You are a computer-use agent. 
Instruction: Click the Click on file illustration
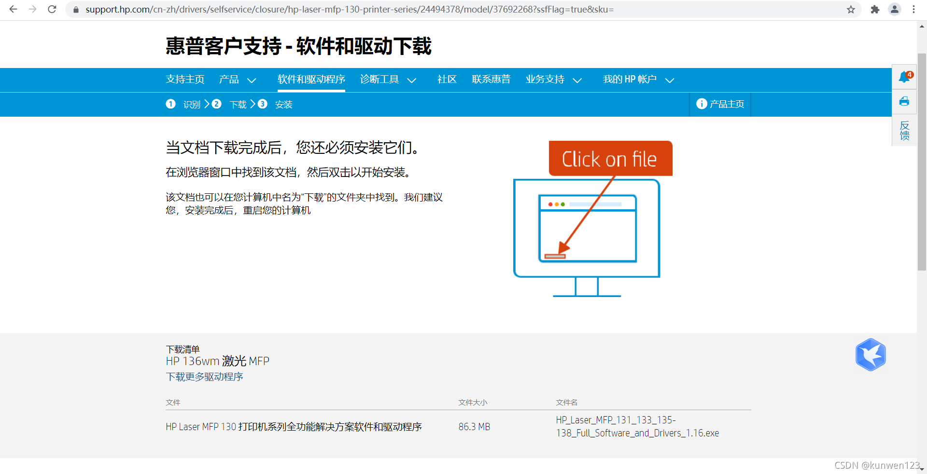click(593, 218)
